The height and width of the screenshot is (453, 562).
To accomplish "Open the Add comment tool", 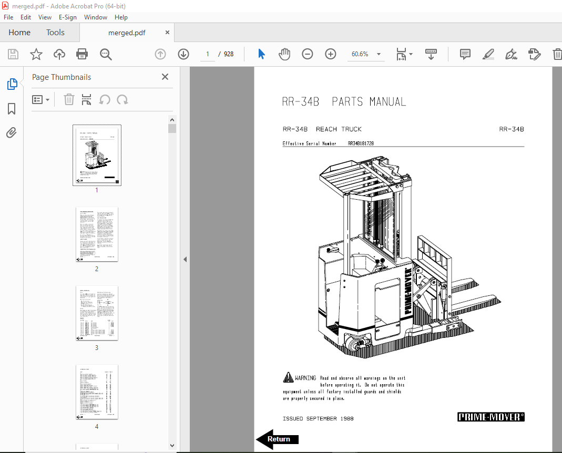I will point(465,54).
